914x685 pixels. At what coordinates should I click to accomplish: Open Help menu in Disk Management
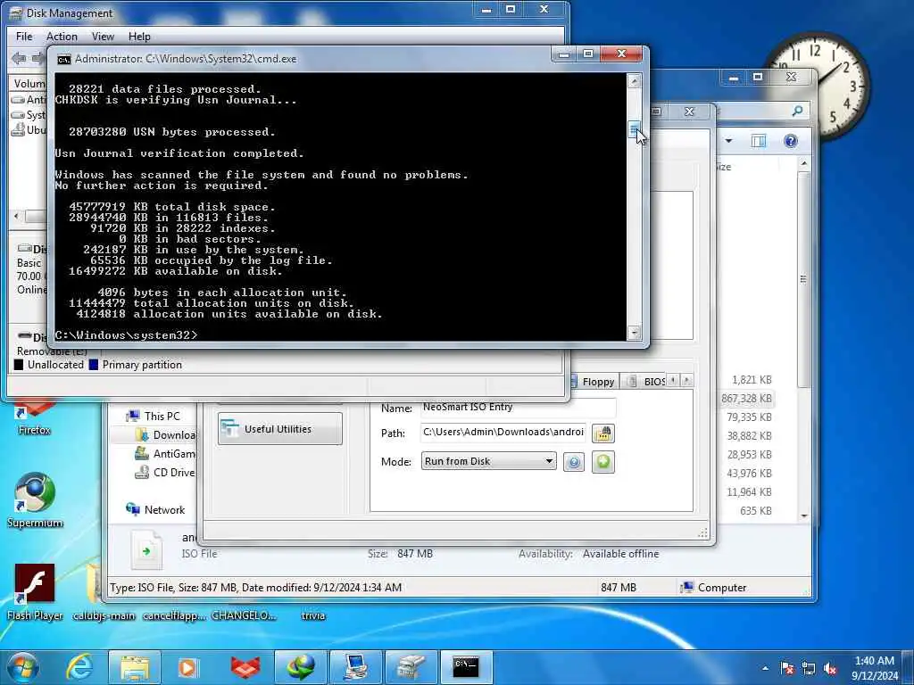139,36
